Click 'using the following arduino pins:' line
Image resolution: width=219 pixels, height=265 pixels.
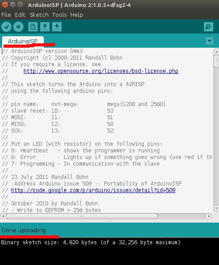(58, 91)
